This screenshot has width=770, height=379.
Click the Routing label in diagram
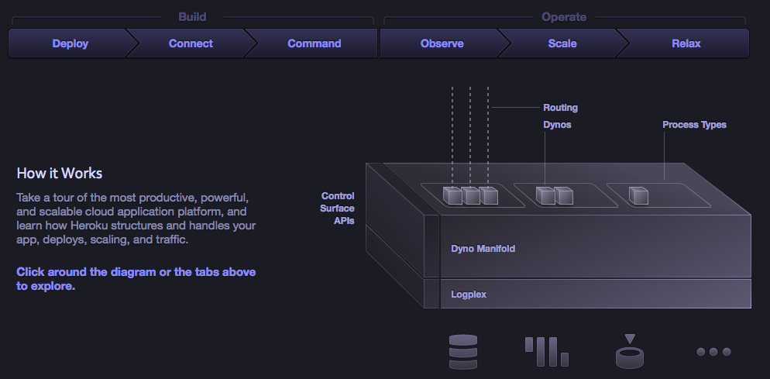click(560, 107)
